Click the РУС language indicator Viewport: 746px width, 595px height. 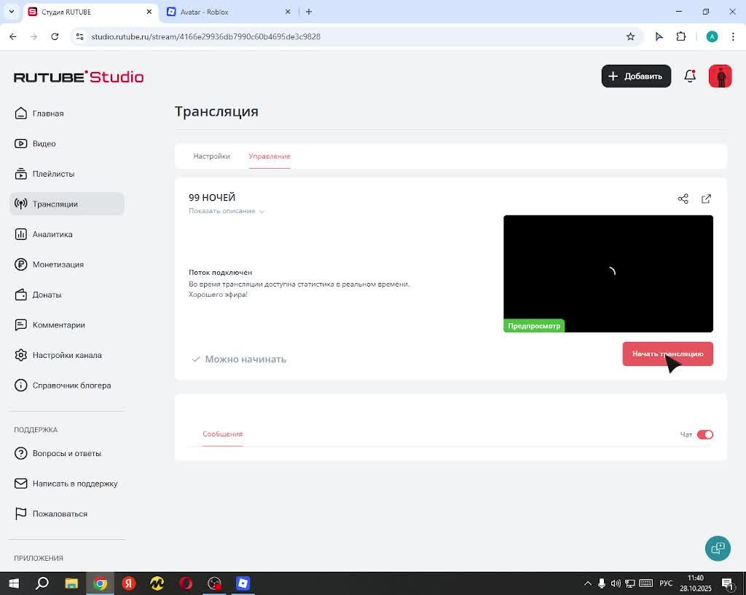click(666, 583)
